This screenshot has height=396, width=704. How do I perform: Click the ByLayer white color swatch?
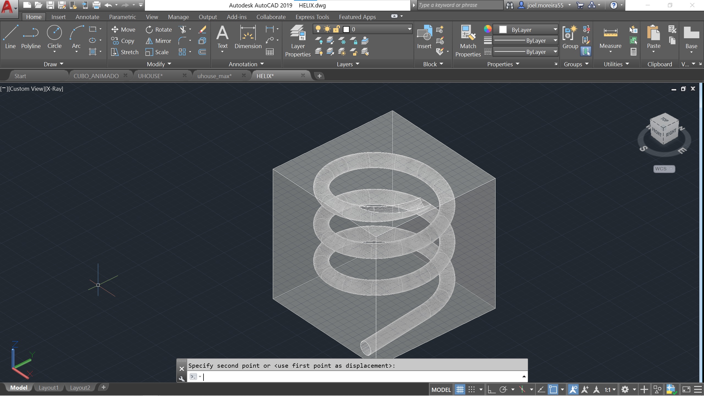tap(503, 29)
